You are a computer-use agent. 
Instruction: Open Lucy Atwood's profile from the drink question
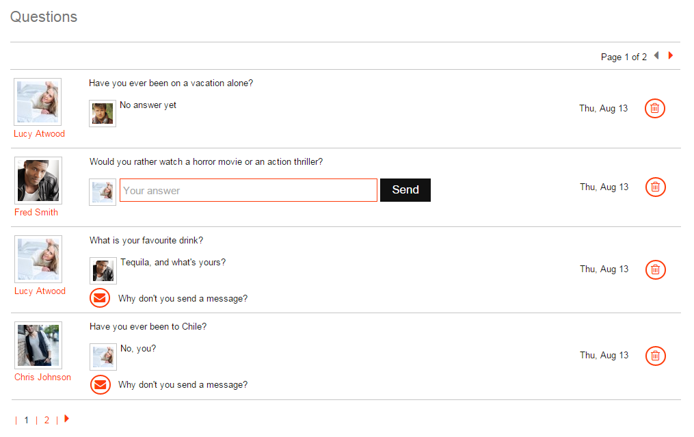click(40, 291)
